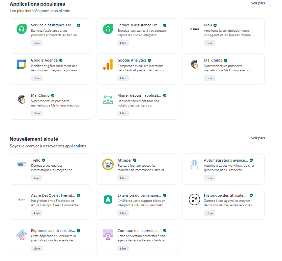Click the Payé badge on Azure DevOps card
Image resolution: width=282 pixels, height=261 pixels.
point(37,213)
